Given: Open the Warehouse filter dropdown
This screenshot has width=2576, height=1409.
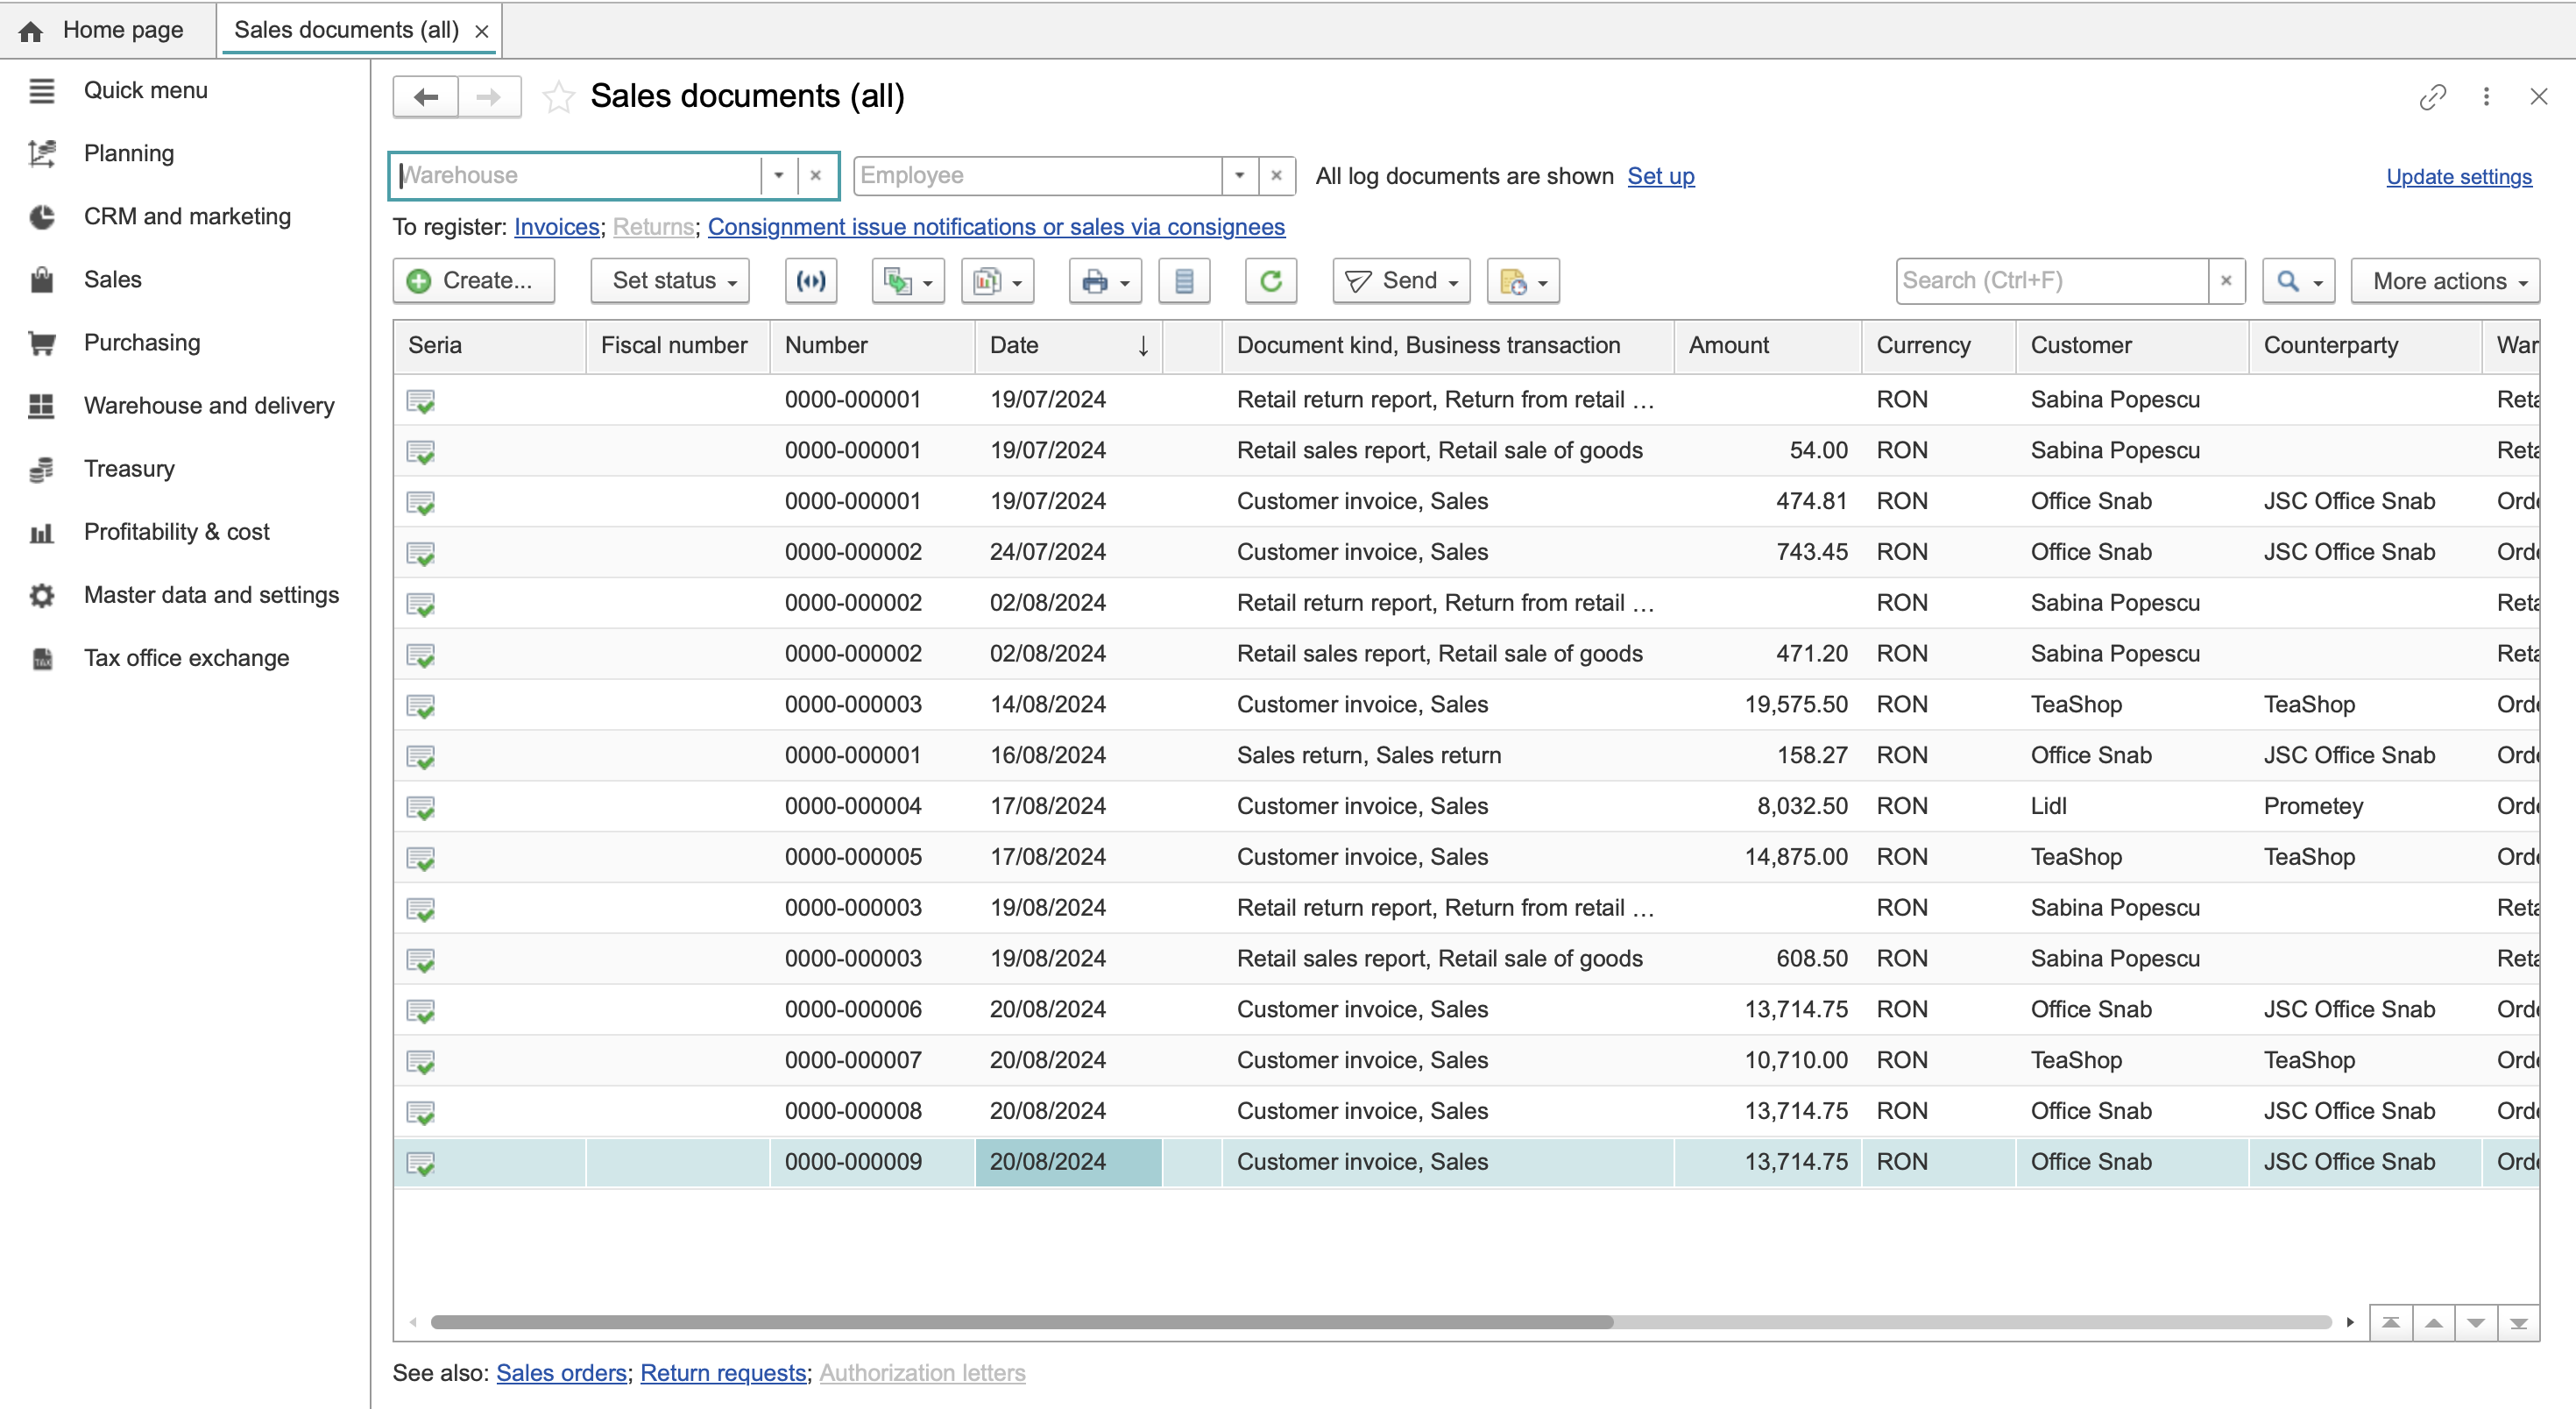Looking at the screenshot, I should tap(778, 175).
